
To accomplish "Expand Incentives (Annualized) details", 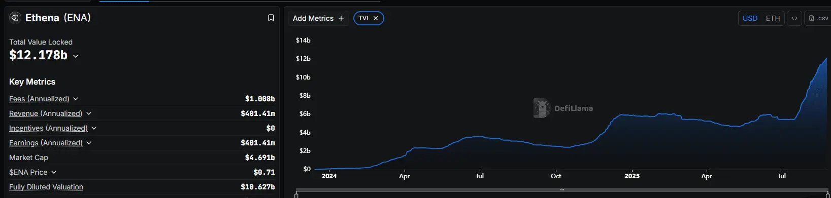I will pos(94,128).
